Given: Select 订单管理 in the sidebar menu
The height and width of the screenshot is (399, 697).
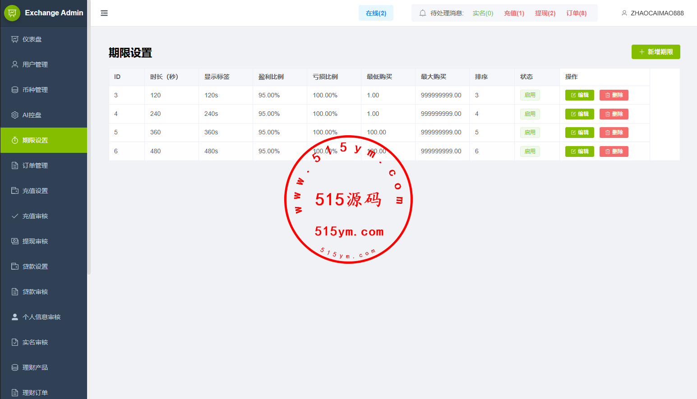Looking at the screenshot, I should point(35,165).
